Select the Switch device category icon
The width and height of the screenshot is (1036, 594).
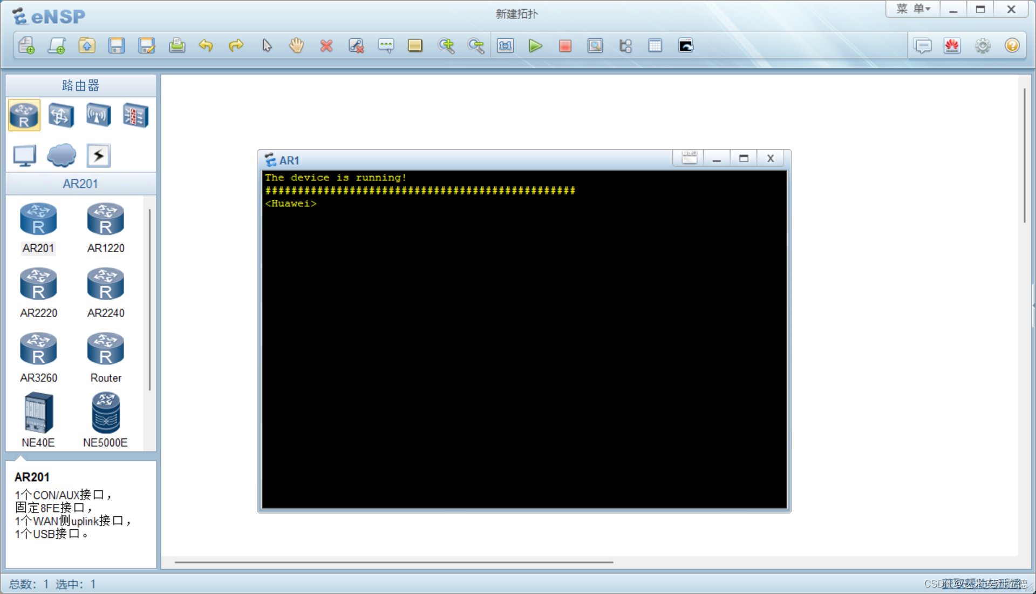tap(61, 115)
